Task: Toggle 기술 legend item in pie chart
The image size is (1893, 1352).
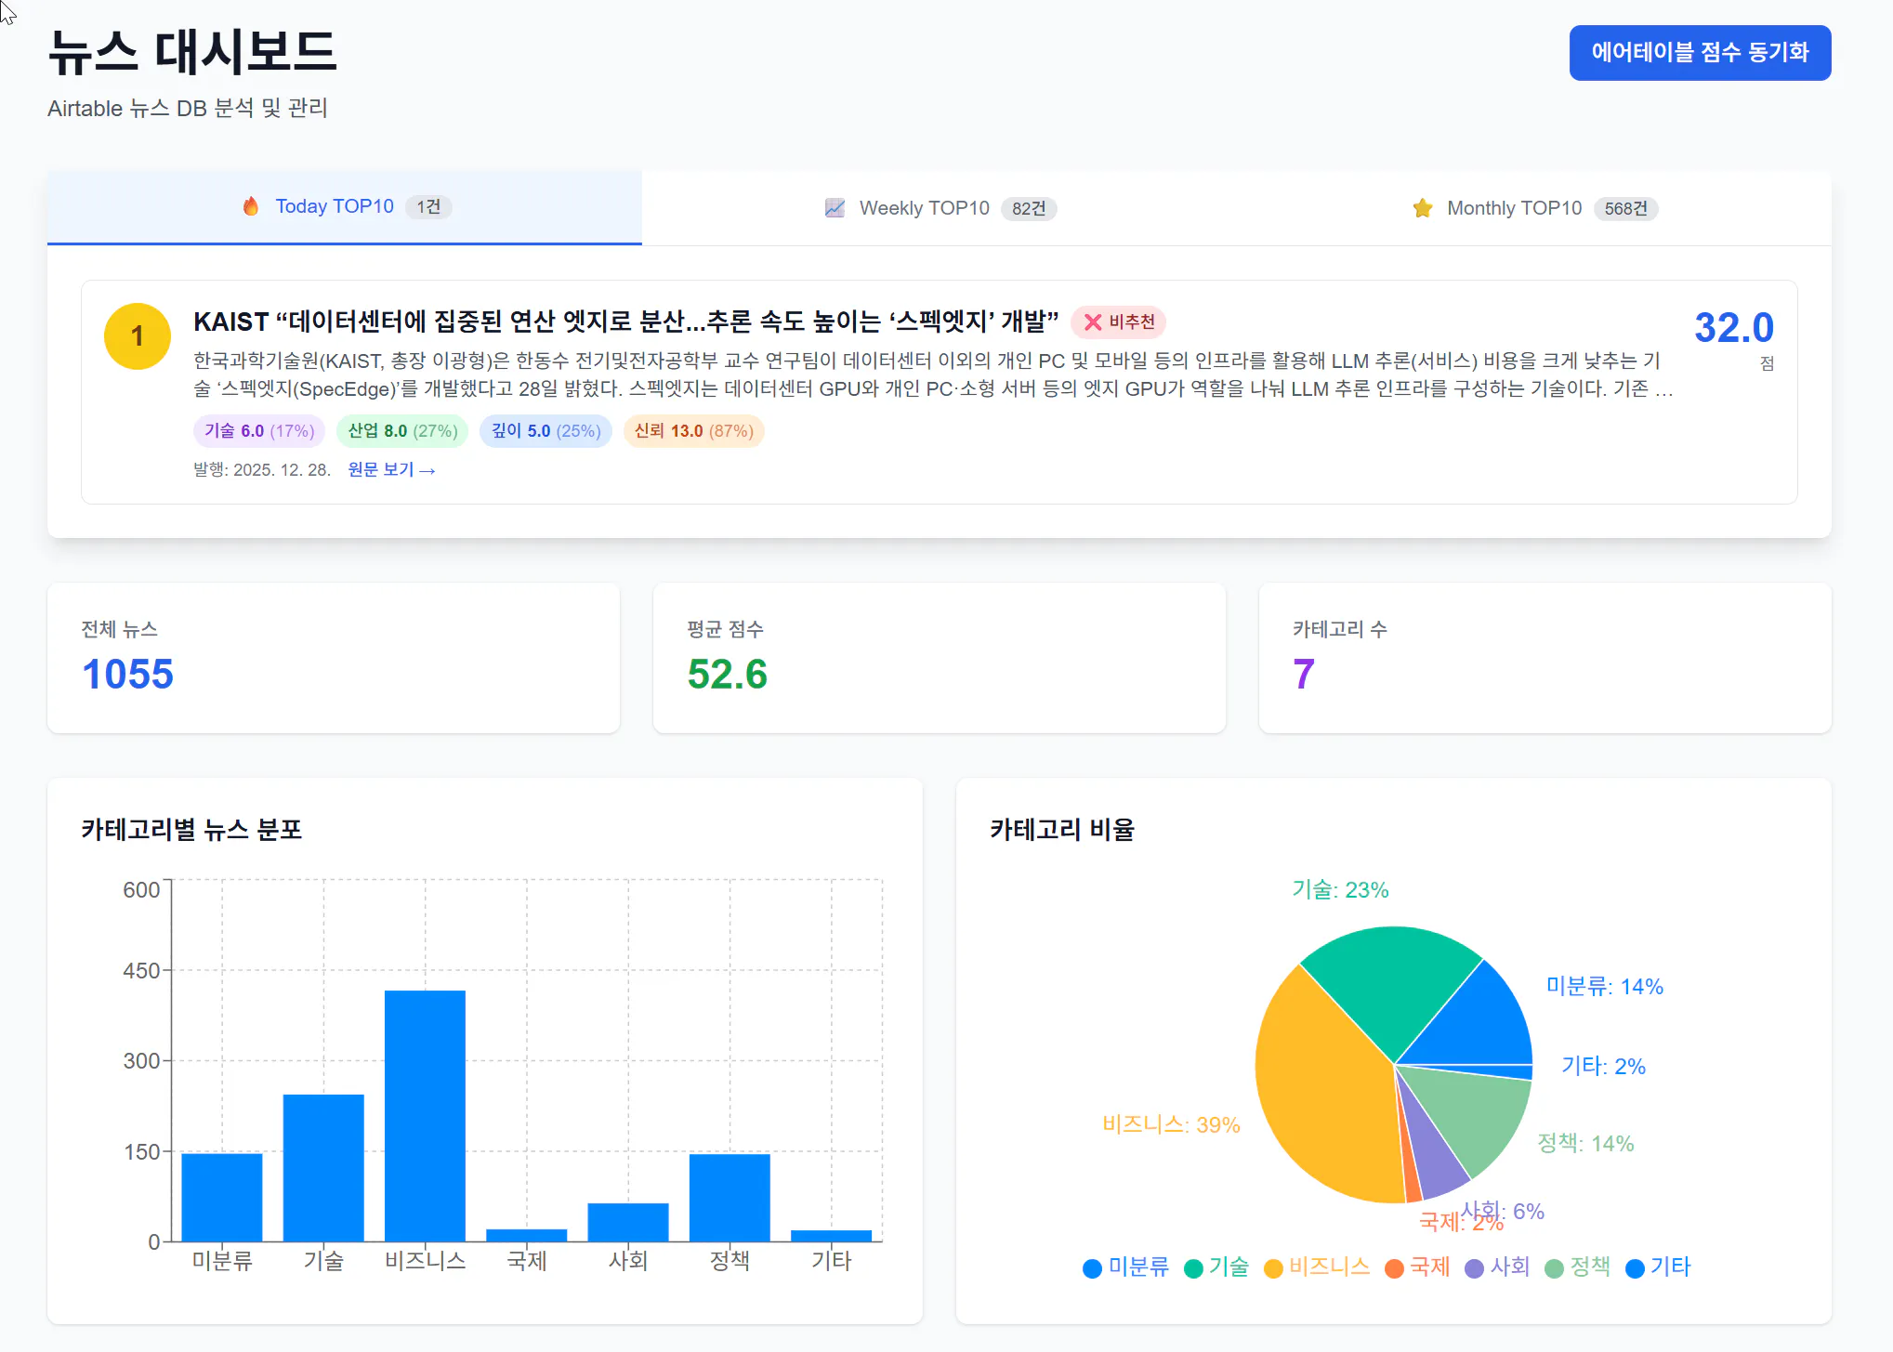Action: point(1216,1267)
